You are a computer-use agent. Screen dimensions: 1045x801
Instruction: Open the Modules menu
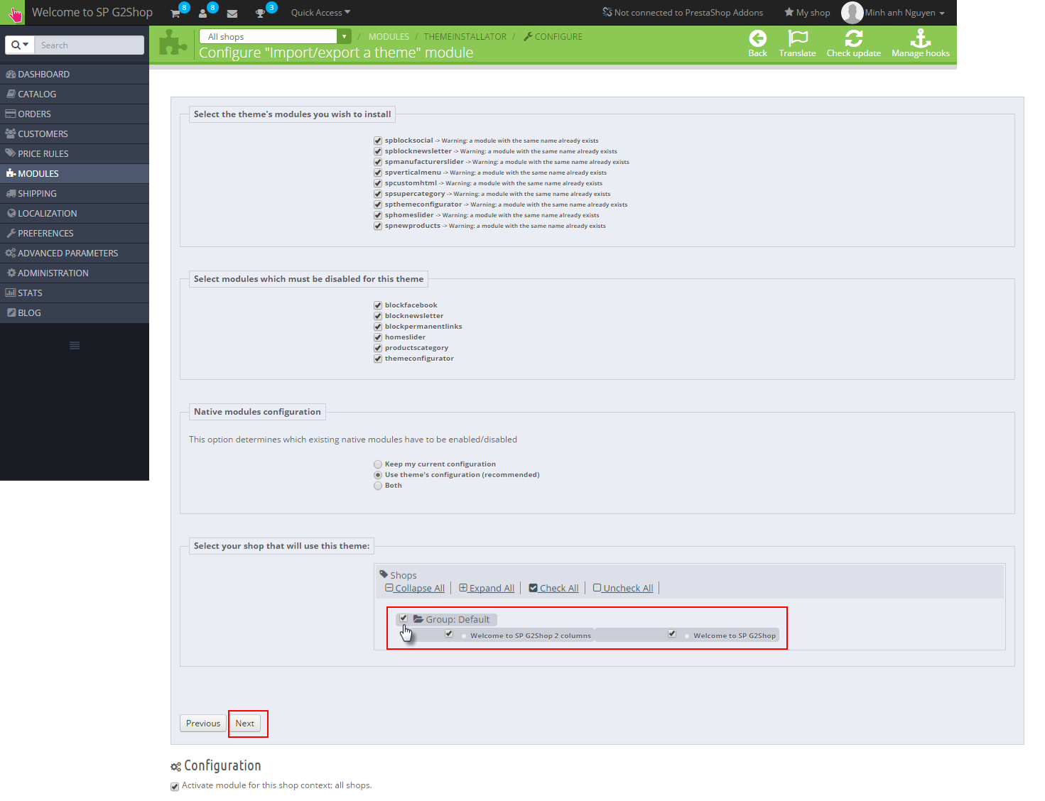[75, 173]
